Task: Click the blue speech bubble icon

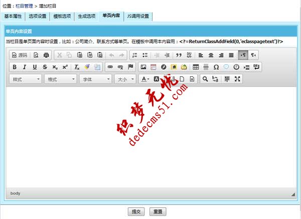Action: pos(226,67)
